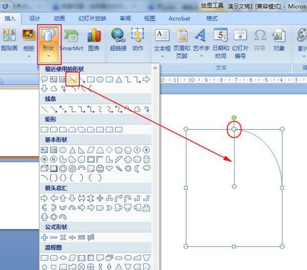
Task: Pick the cube shape in basic shapes
Action: [x=45, y=168]
